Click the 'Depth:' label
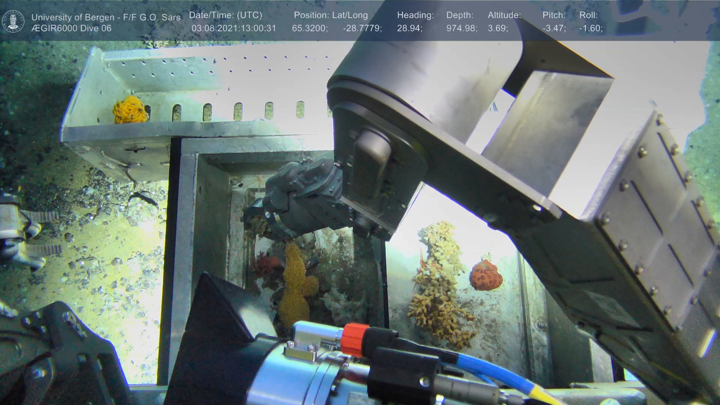The height and width of the screenshot is (405, 720). pyautogui.click(x=460, y=15)
